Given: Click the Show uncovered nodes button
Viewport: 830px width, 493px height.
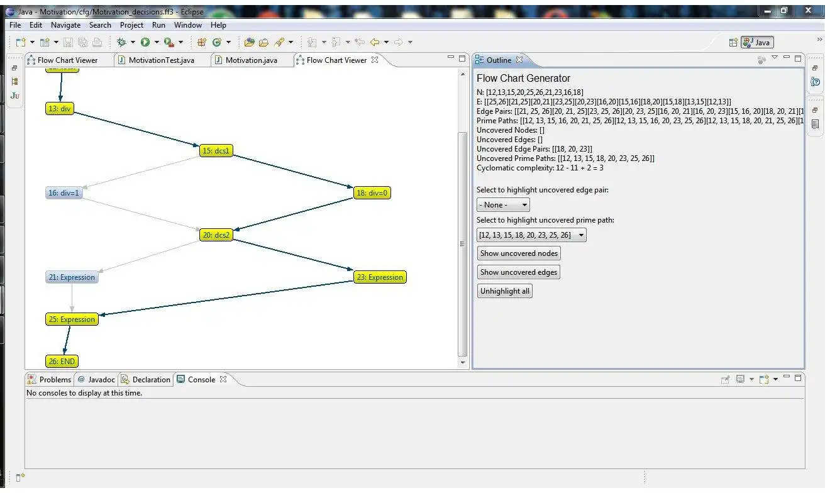Looking at the screenshot, I should [519, 253].
